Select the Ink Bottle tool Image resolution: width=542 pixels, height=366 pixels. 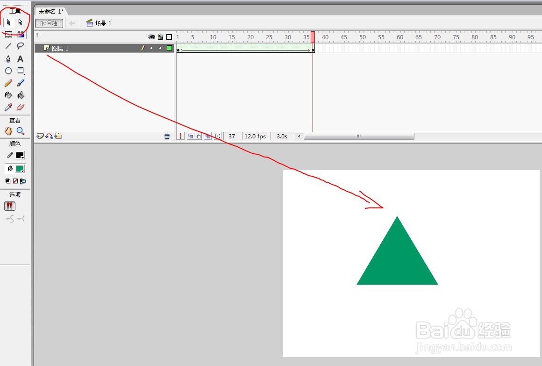click(x=8, y=95)
